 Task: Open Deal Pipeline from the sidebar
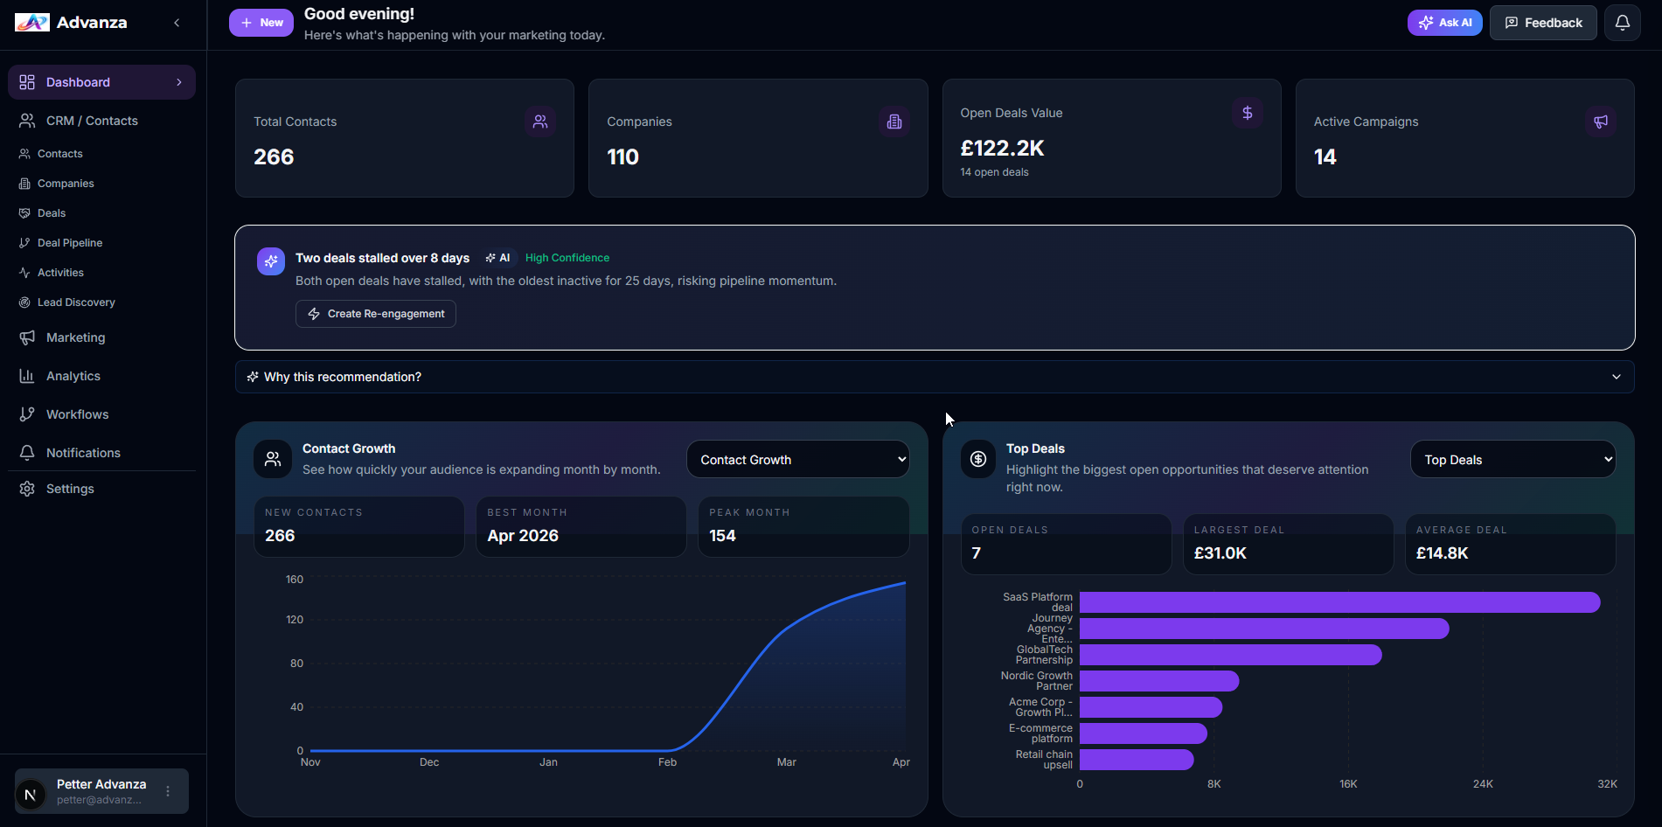(x=68, y=242)
